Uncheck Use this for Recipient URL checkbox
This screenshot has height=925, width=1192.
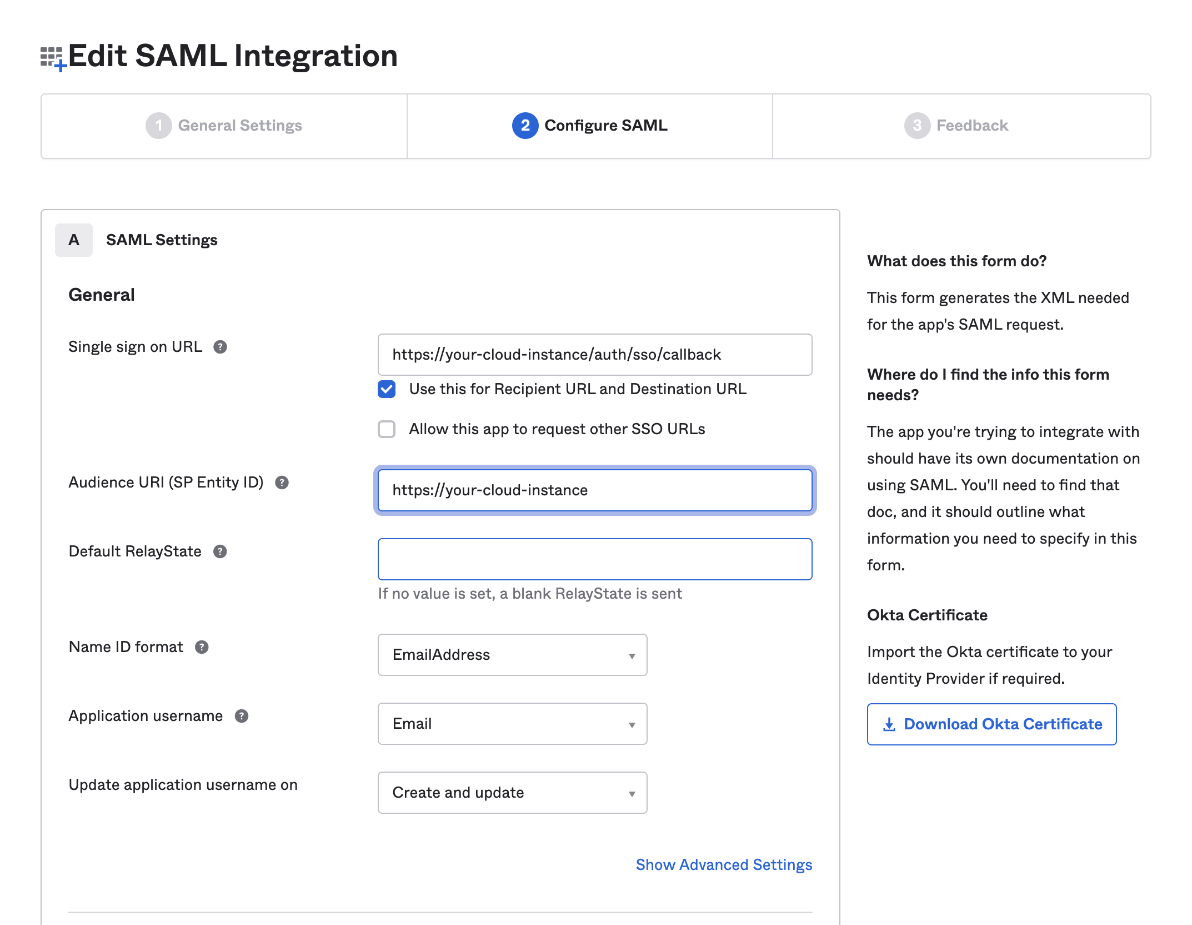(x=387, y=389)
